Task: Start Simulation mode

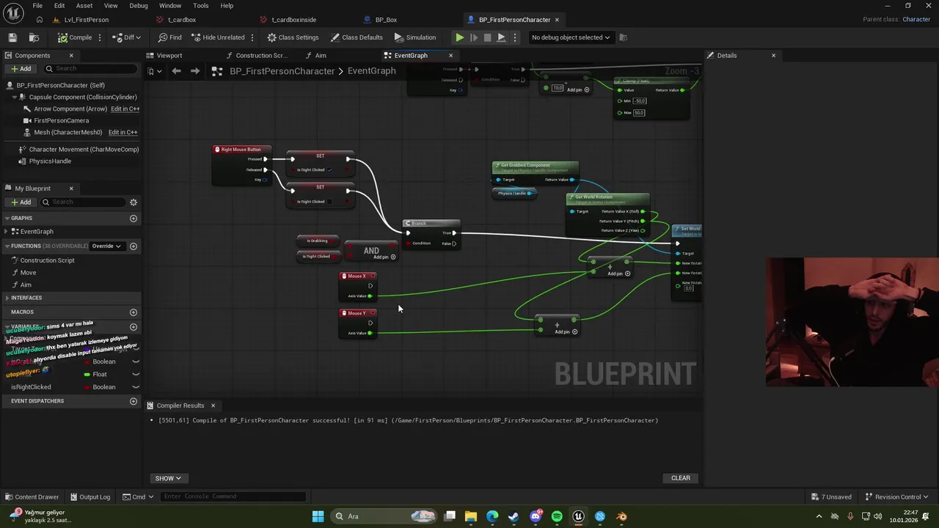Action: tap(415, 37)
